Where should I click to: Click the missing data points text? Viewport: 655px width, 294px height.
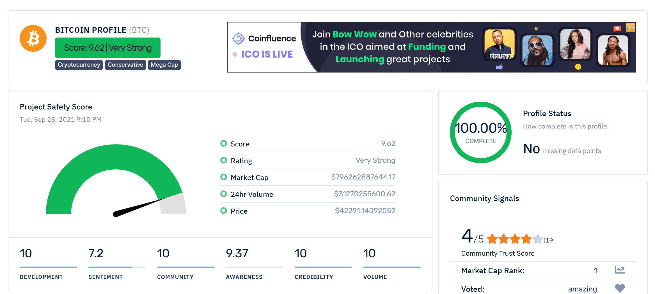[572, 151]
